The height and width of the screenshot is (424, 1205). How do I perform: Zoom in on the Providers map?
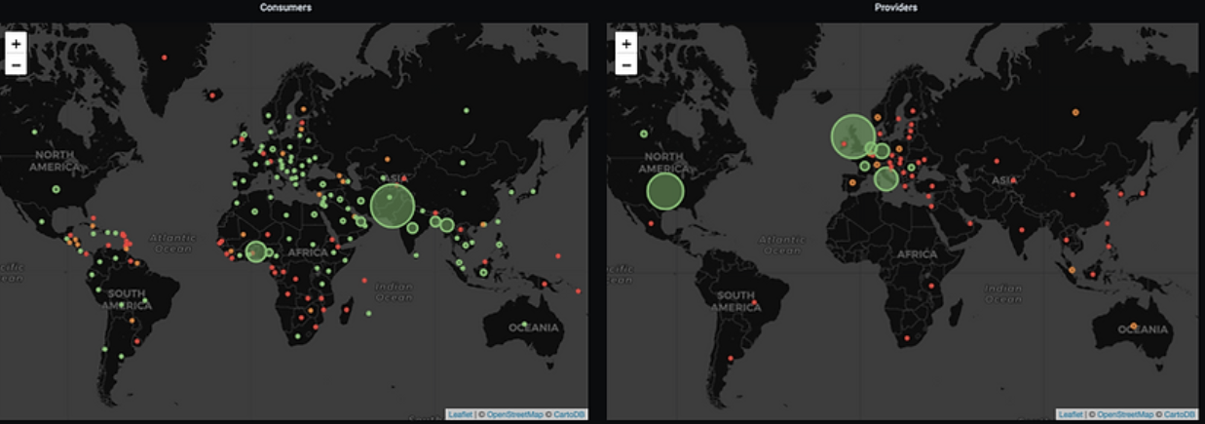point(626,44)
